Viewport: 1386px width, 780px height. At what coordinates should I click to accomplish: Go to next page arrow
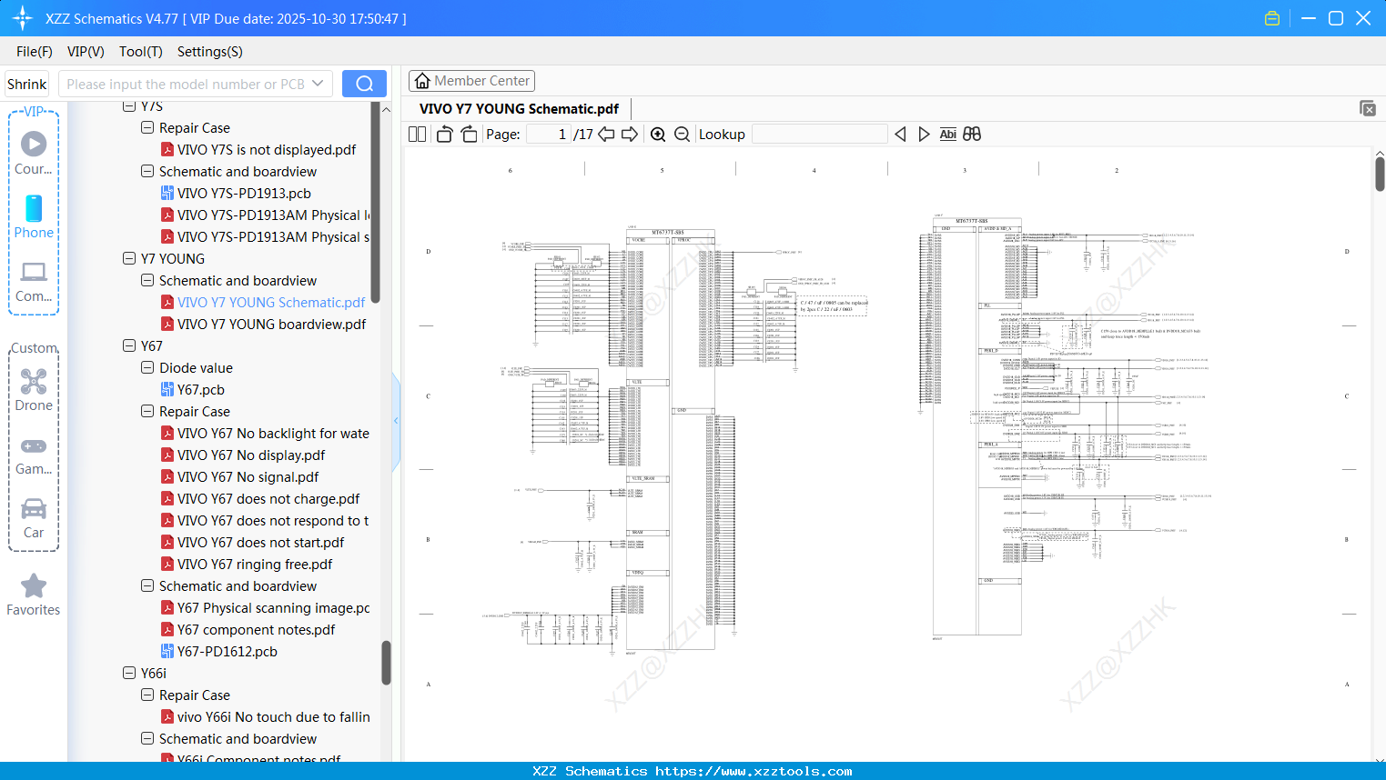(630, 135)
